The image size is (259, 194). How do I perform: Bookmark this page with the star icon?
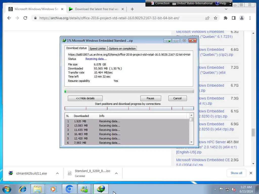(215, 18)
